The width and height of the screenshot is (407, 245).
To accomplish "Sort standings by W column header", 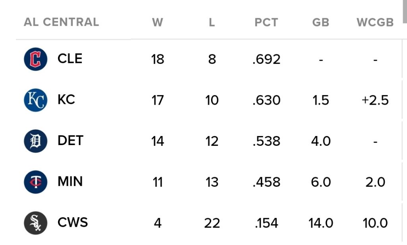I will coord(157,23).
